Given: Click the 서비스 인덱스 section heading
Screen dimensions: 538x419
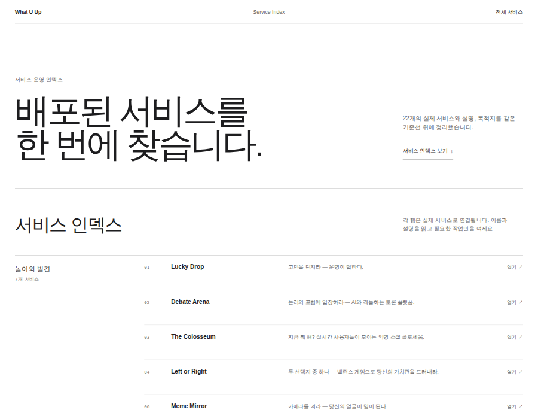Looking at the screenshot, I should point(68,226).
